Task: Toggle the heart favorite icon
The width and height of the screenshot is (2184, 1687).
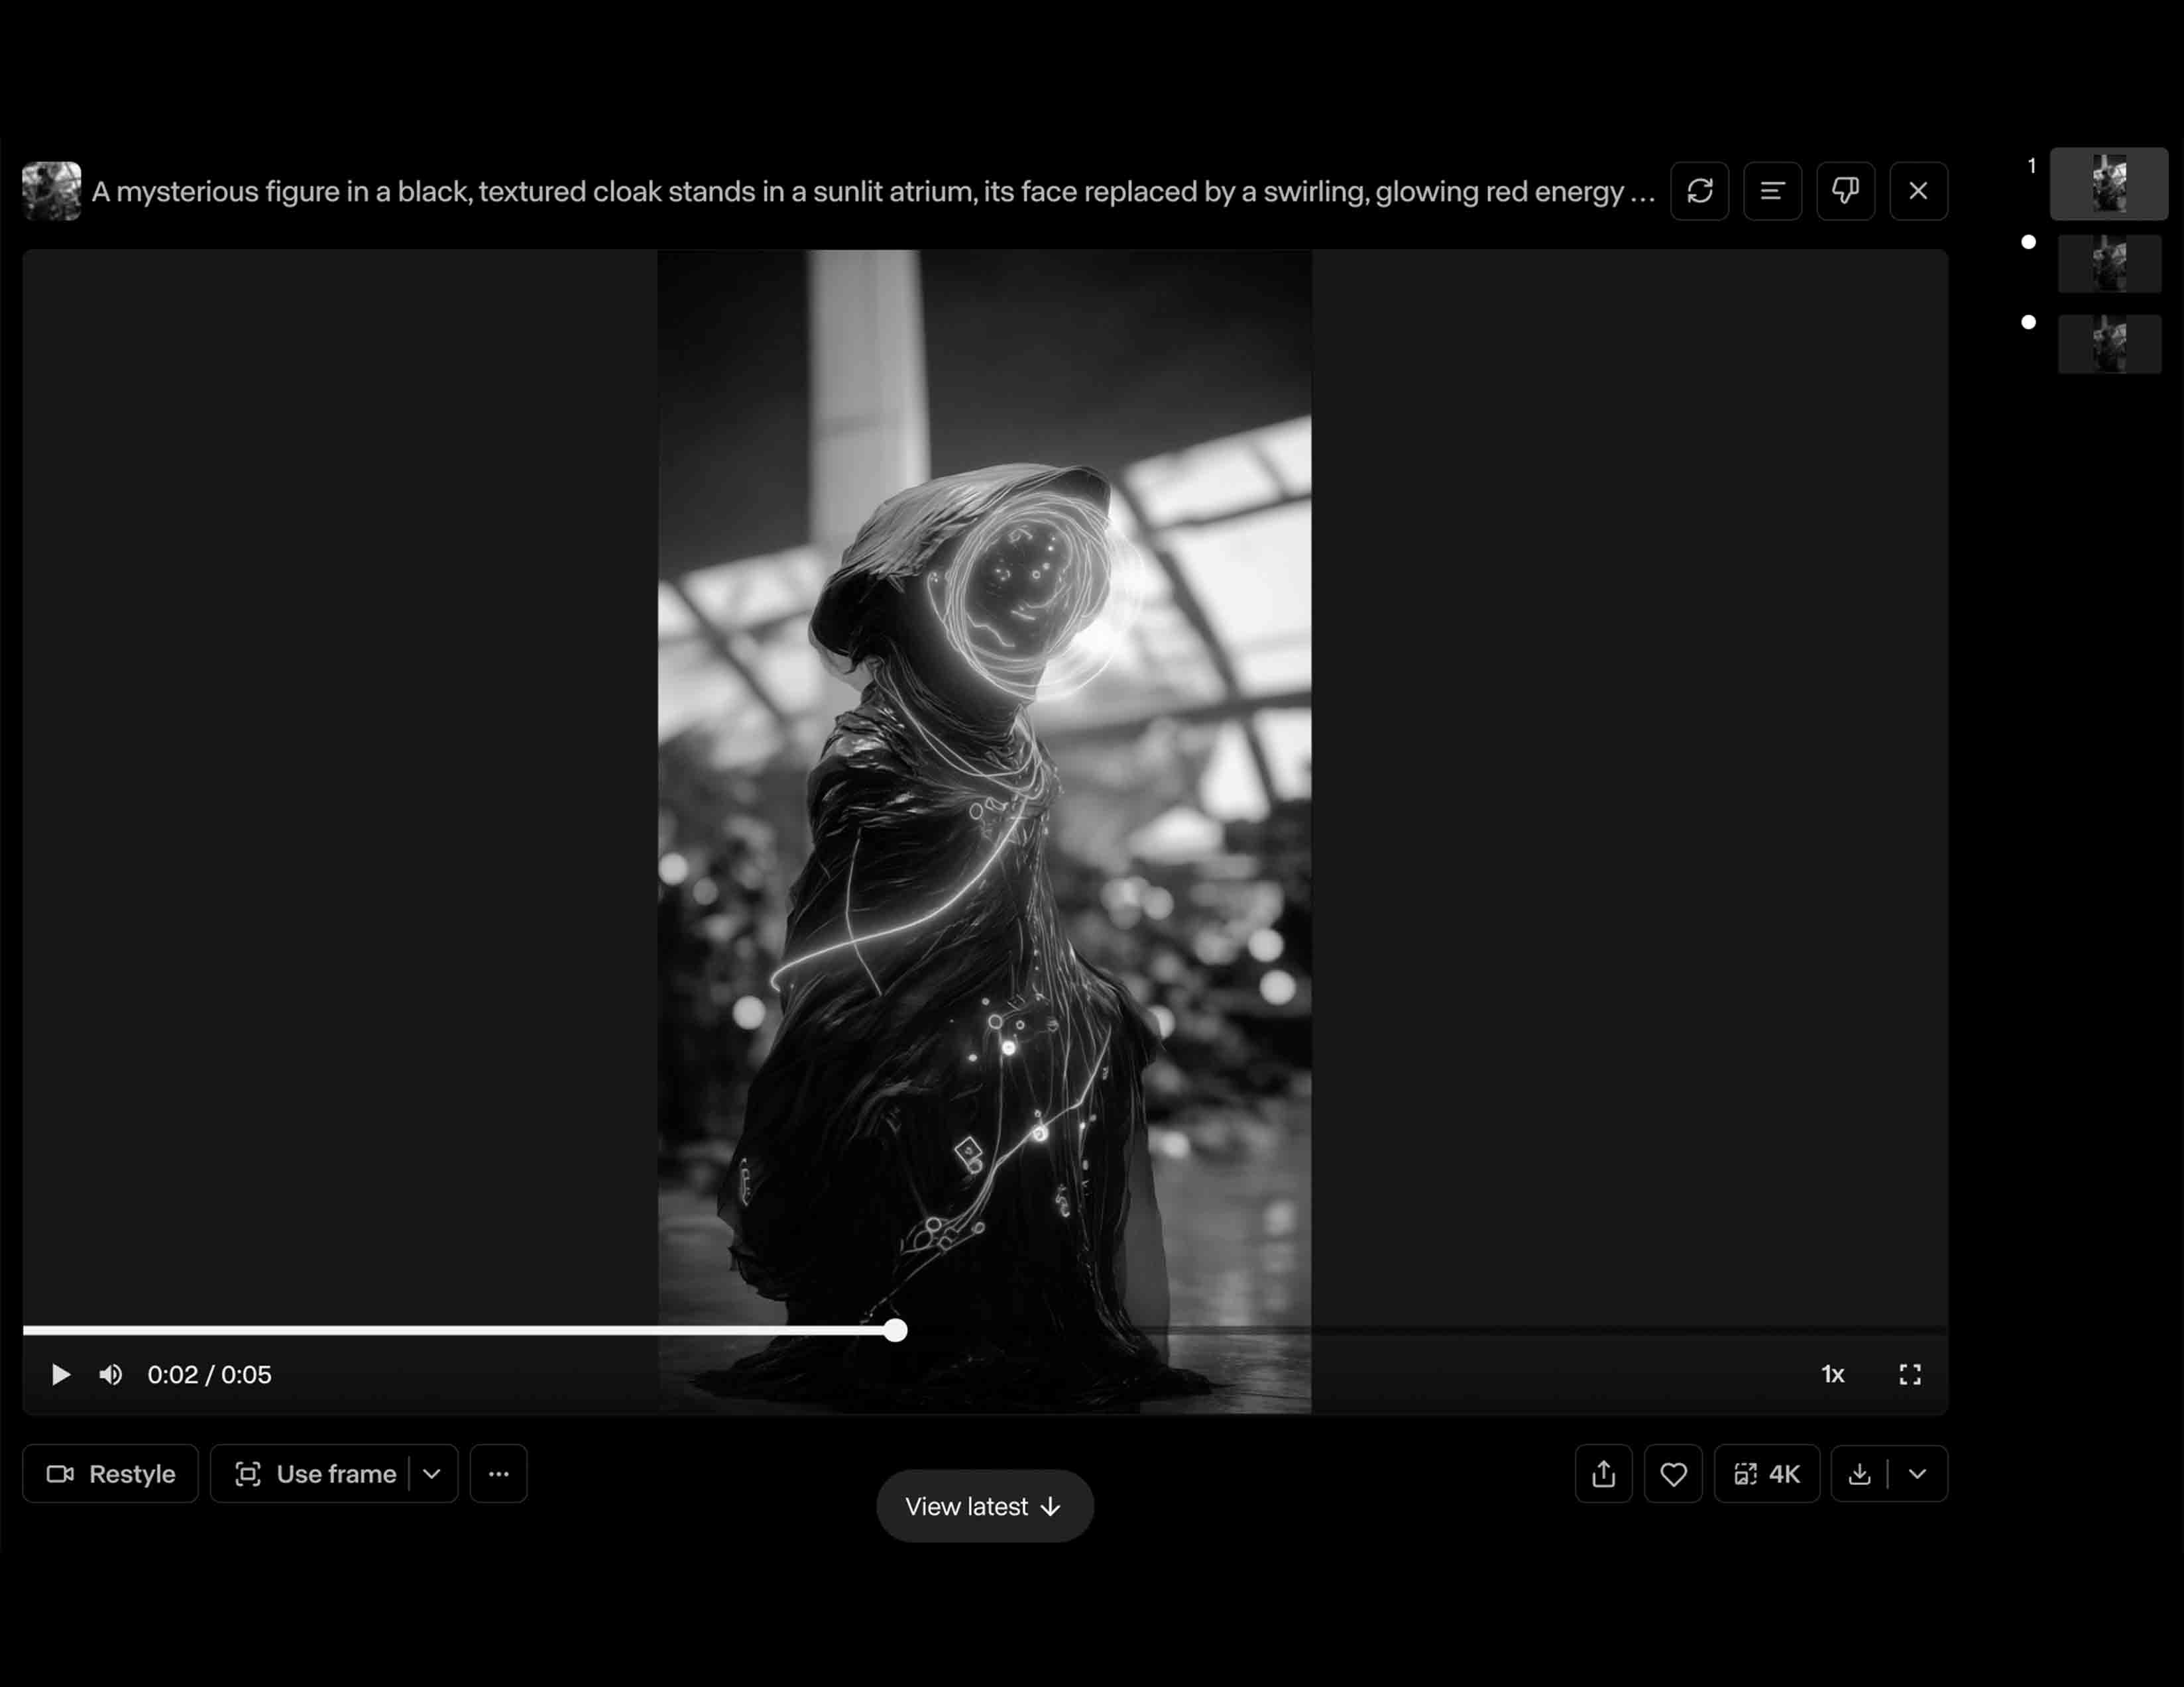Action: tap(1673, 1473)
